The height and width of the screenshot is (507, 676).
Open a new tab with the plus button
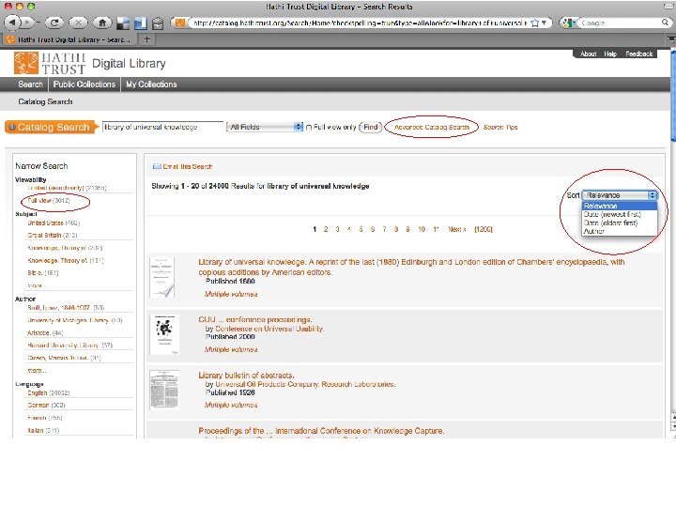[x=147, y=39]
